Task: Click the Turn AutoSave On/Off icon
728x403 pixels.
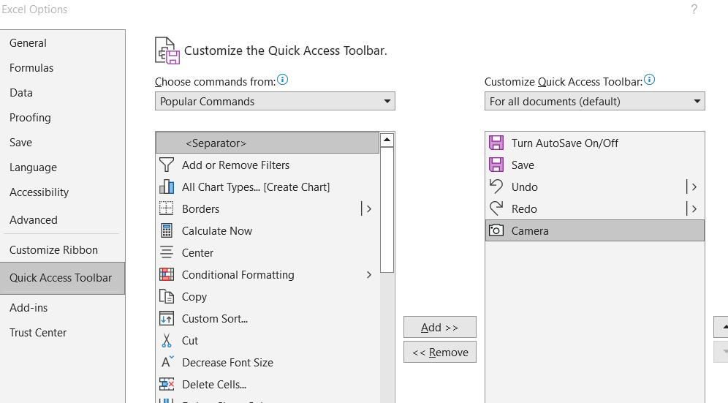Action: point(496,143)
